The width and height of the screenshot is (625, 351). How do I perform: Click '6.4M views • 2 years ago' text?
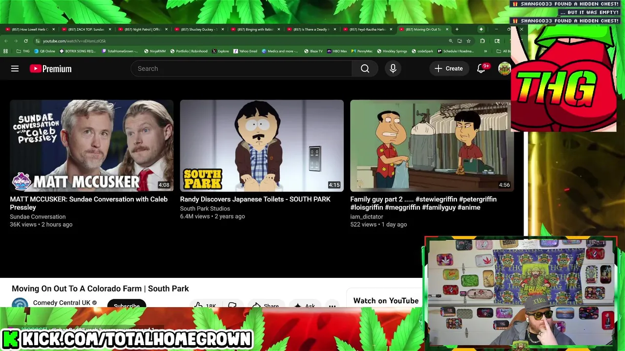pyautogui.click(x=212, y=216)
